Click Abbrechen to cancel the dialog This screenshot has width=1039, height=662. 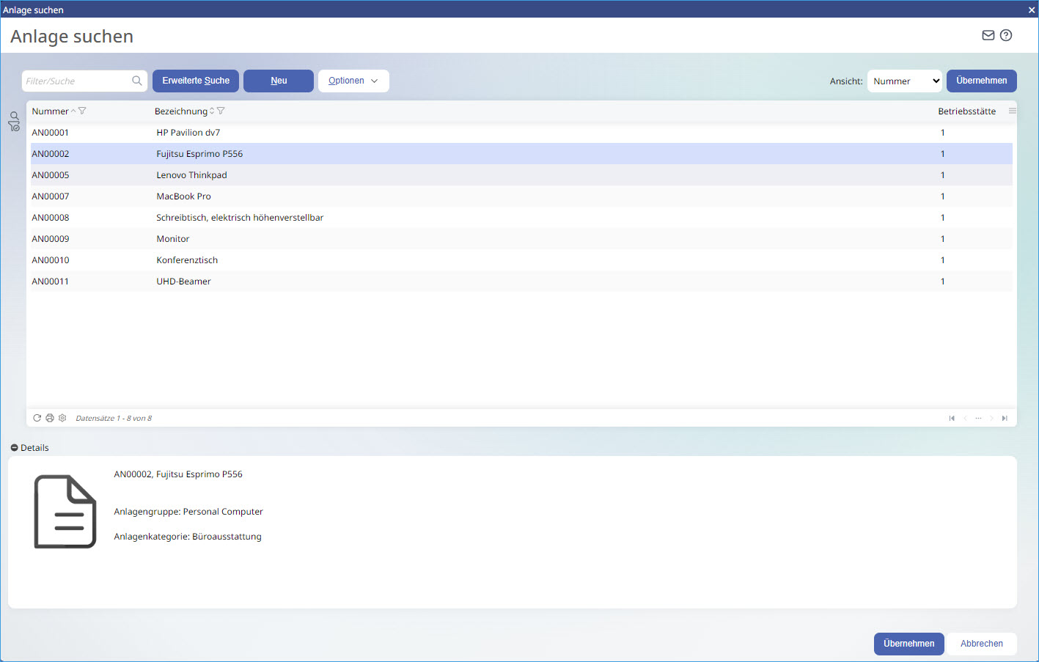click(x=981, y=644)
